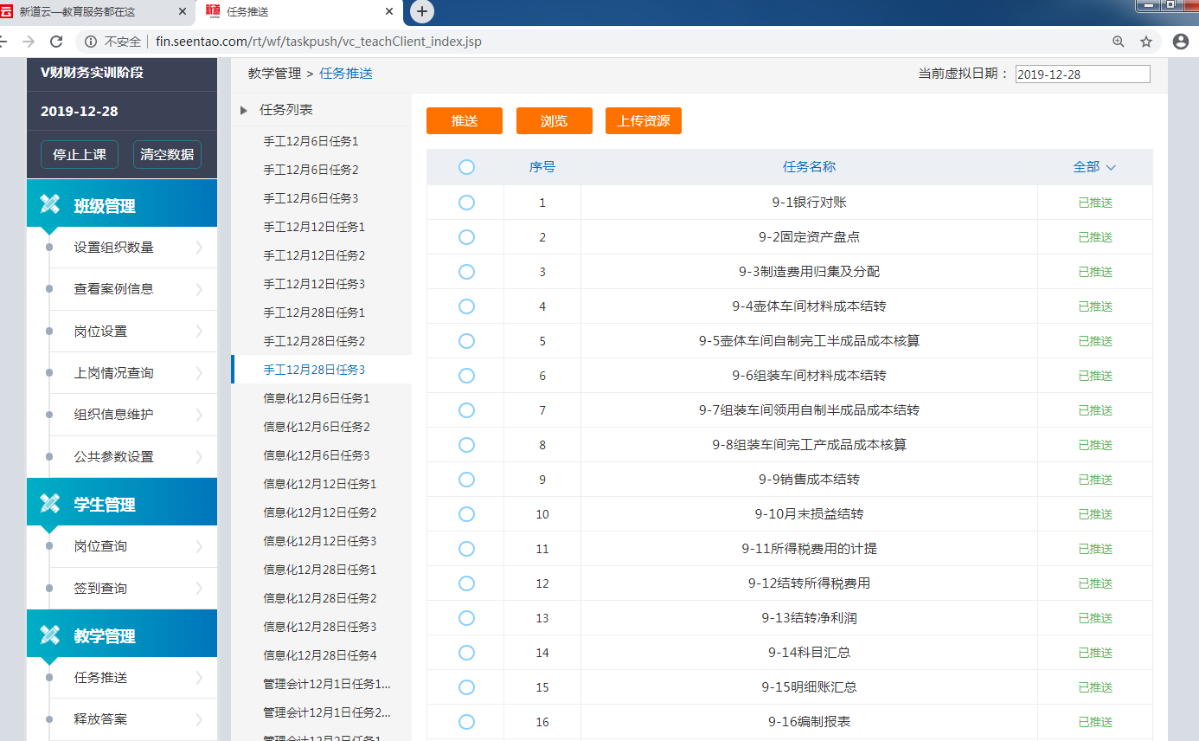This screenshot has width=1199, height=741.
Task: Click the 班级管理 section icon
Action: coord(49,205)
